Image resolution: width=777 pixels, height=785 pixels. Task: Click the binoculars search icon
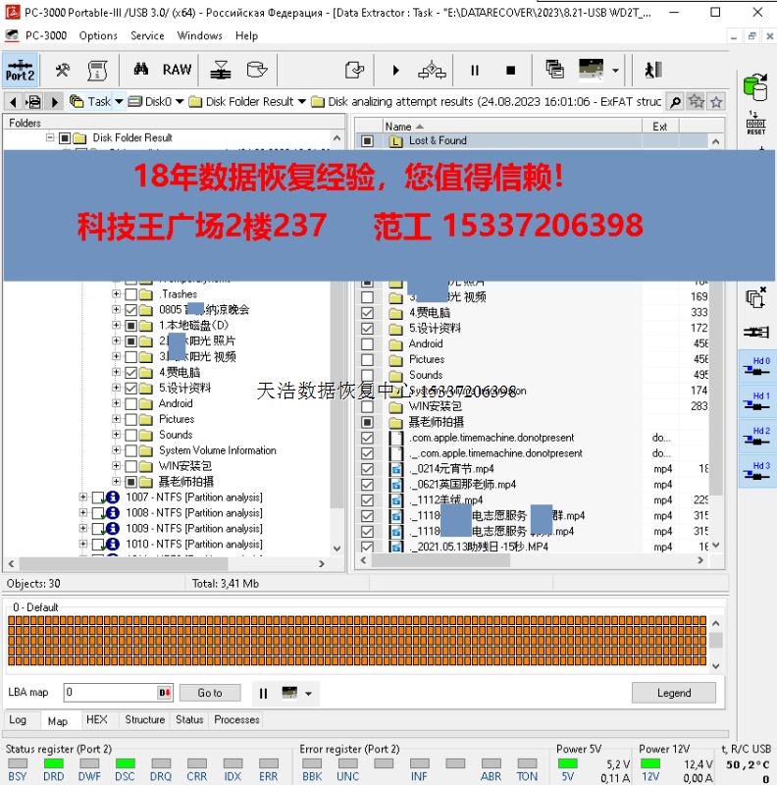coord(141,70)
